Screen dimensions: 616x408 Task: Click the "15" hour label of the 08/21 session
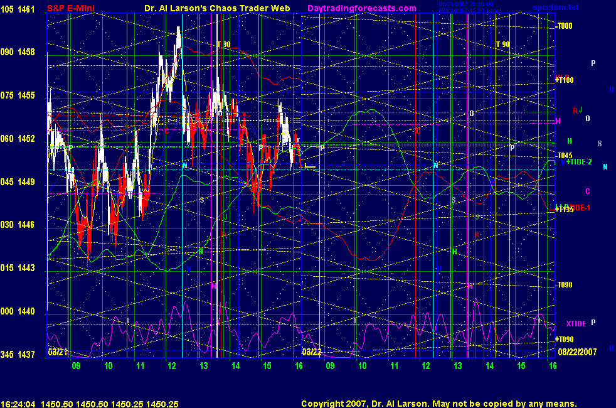tap(267, 366)
